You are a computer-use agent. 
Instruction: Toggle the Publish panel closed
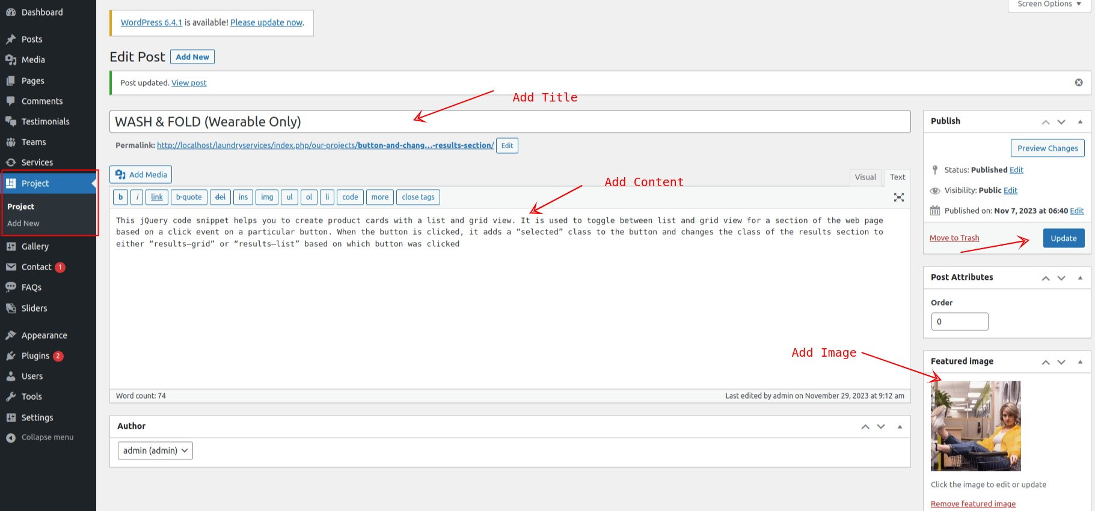(x=1080, y=121)
